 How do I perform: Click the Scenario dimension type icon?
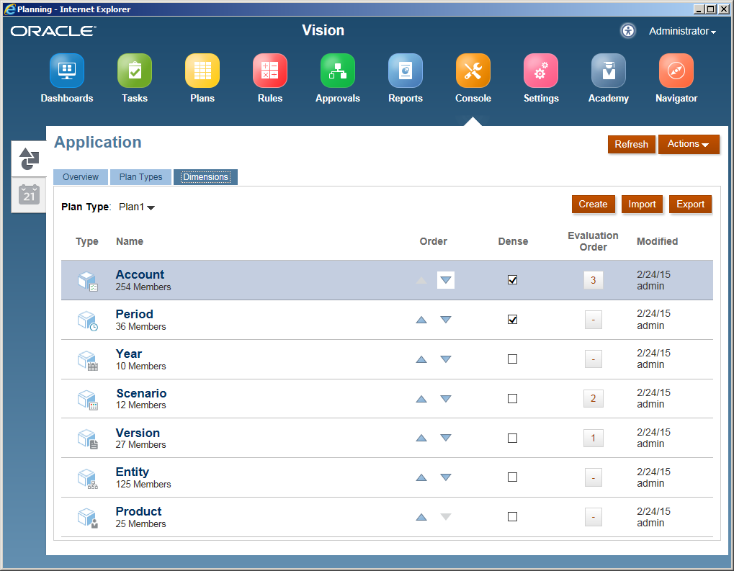88,400
